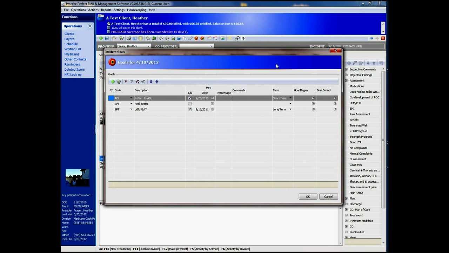Select Pain Assessment in the Assessment list
Screen dimensions: 449x253
360,114
